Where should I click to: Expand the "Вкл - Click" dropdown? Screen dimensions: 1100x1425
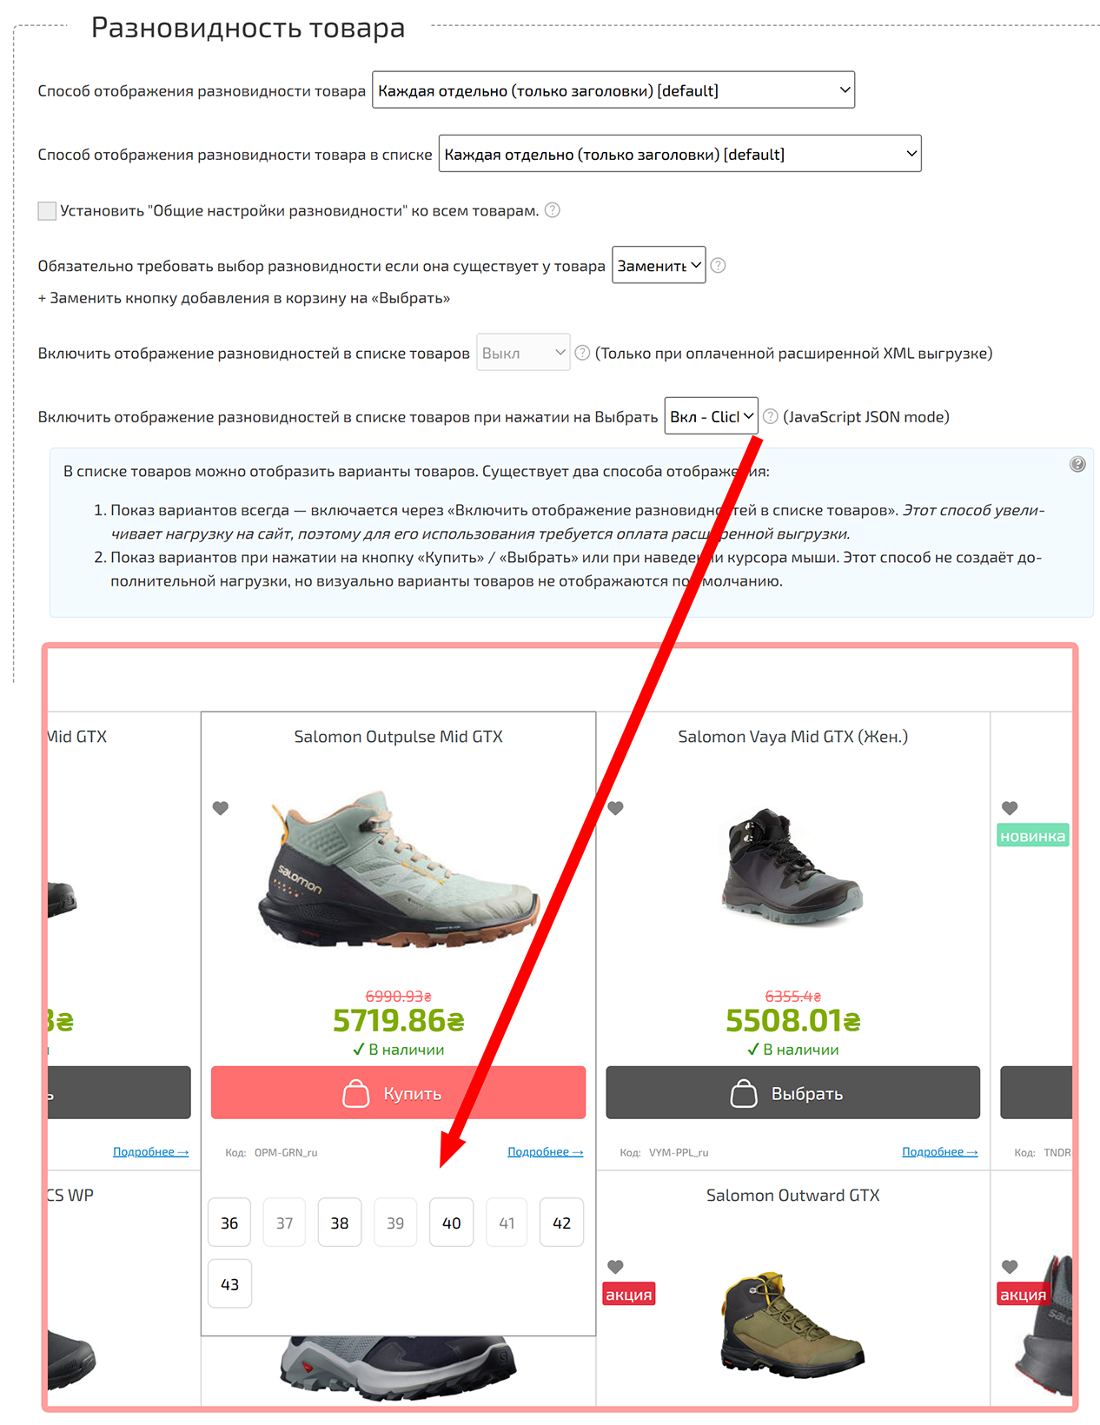click(712, 416)
